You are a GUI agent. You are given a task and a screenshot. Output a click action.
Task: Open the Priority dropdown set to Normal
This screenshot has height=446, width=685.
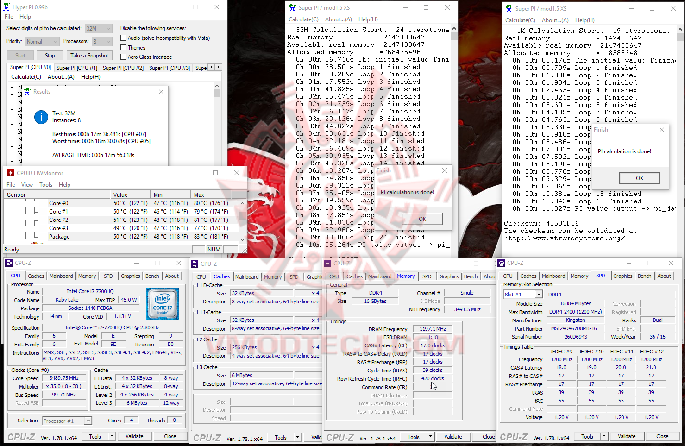(x=42, y=41)
